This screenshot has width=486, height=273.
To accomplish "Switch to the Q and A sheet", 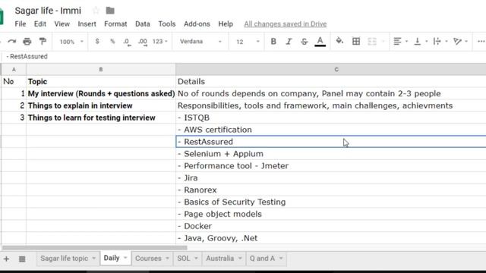I will click(x=262, y=259).
